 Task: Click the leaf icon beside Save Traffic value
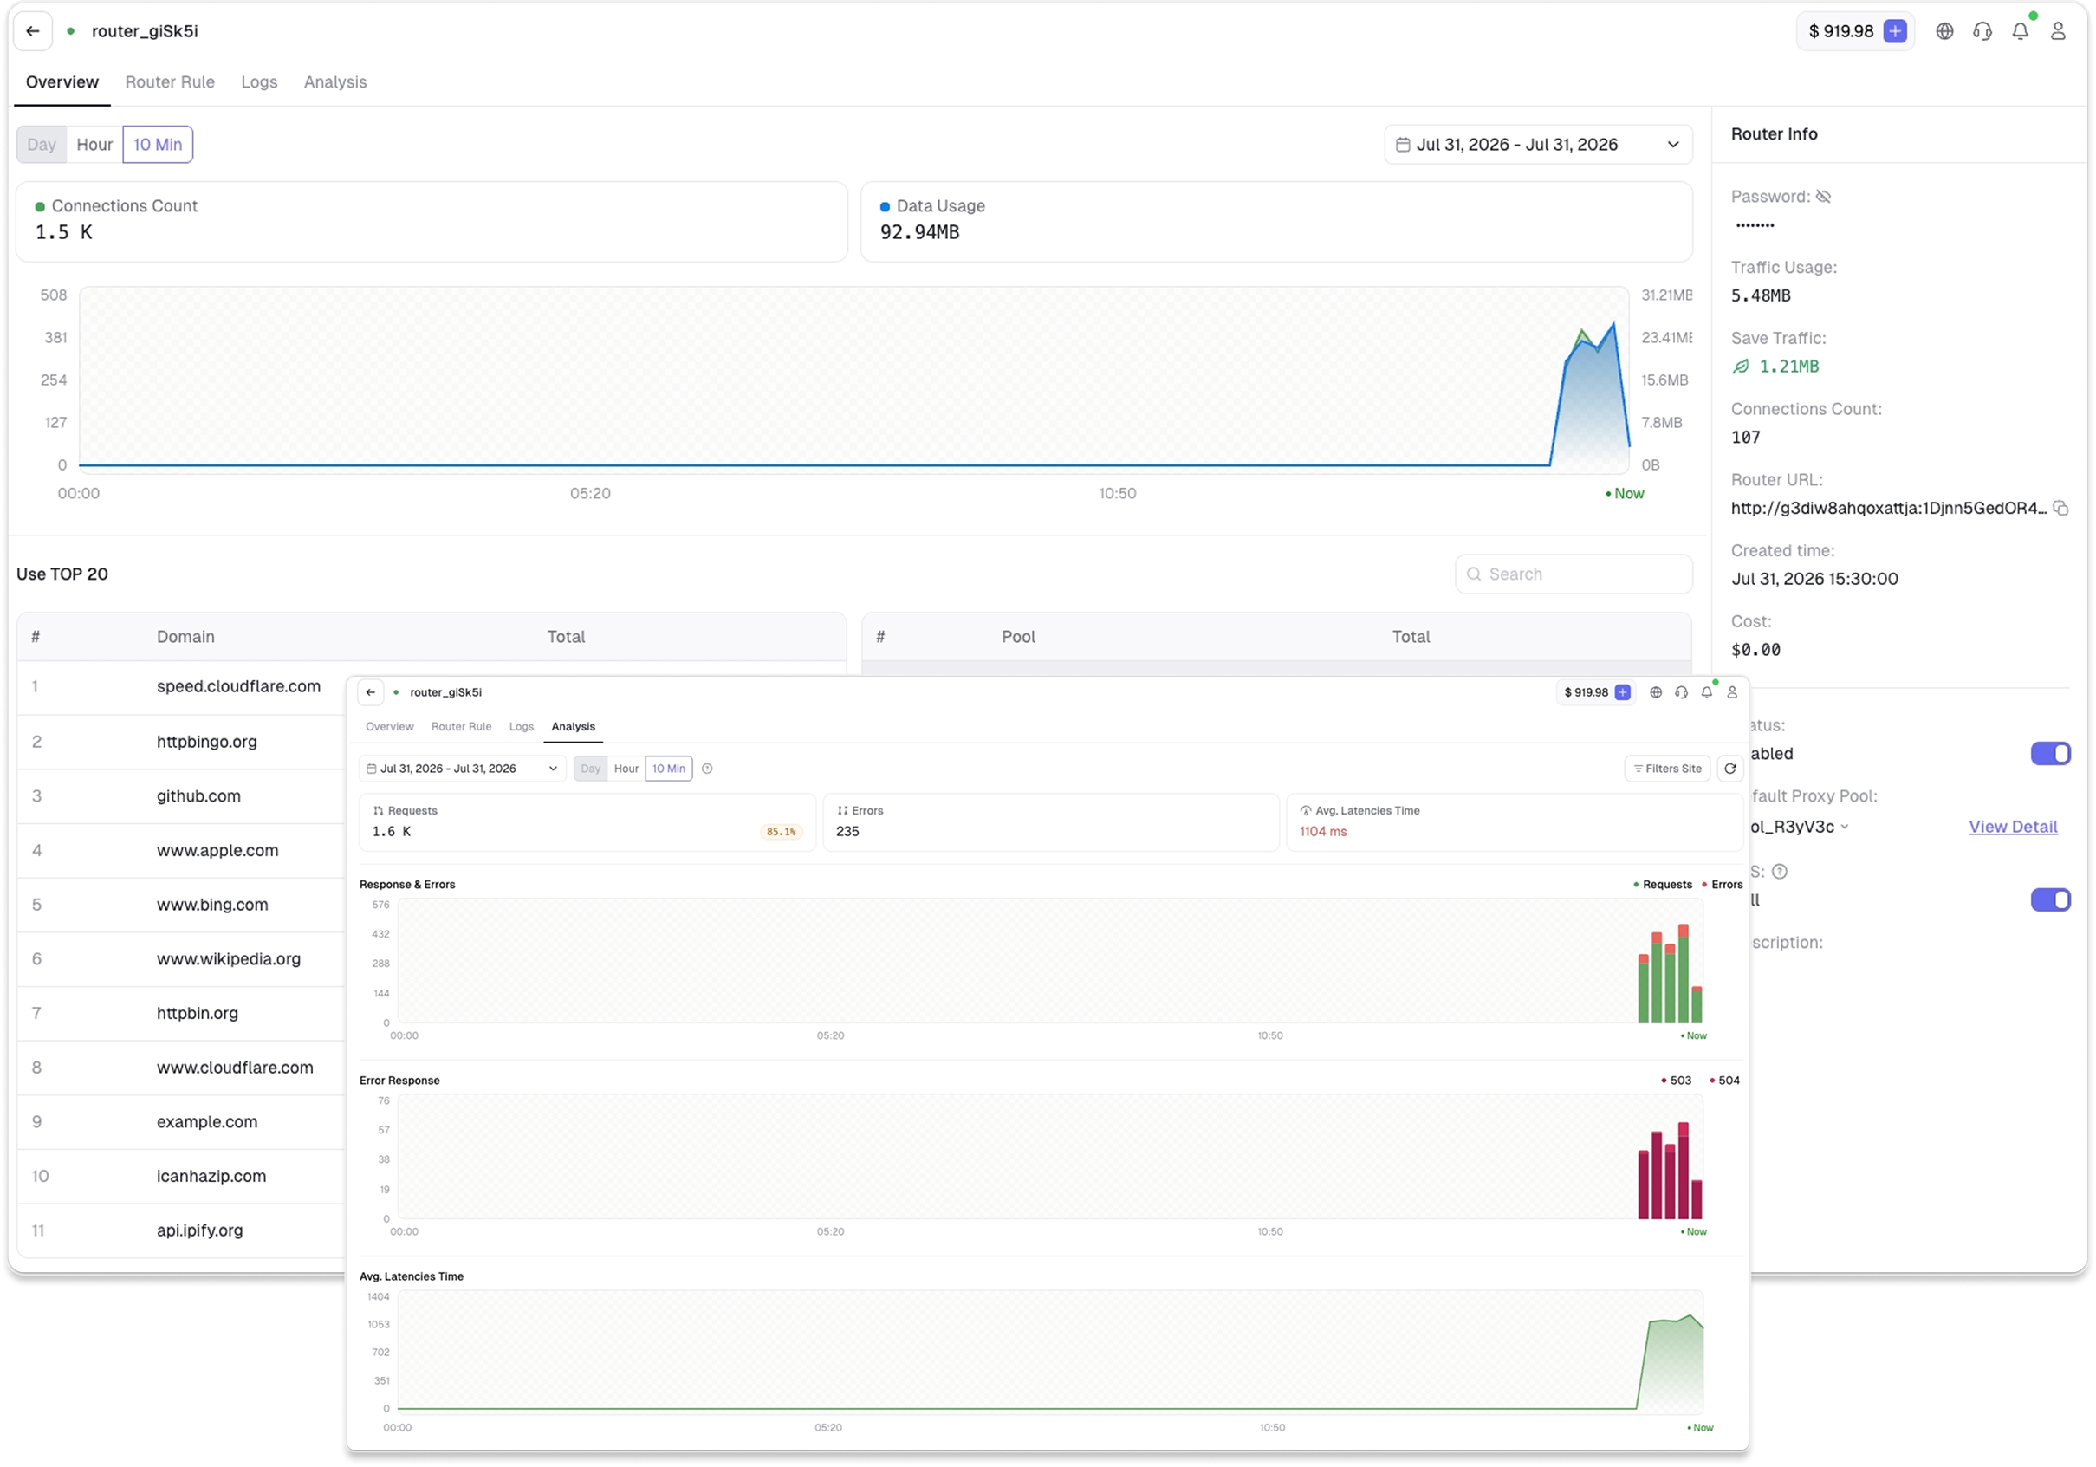click(x=1741, y=366)
